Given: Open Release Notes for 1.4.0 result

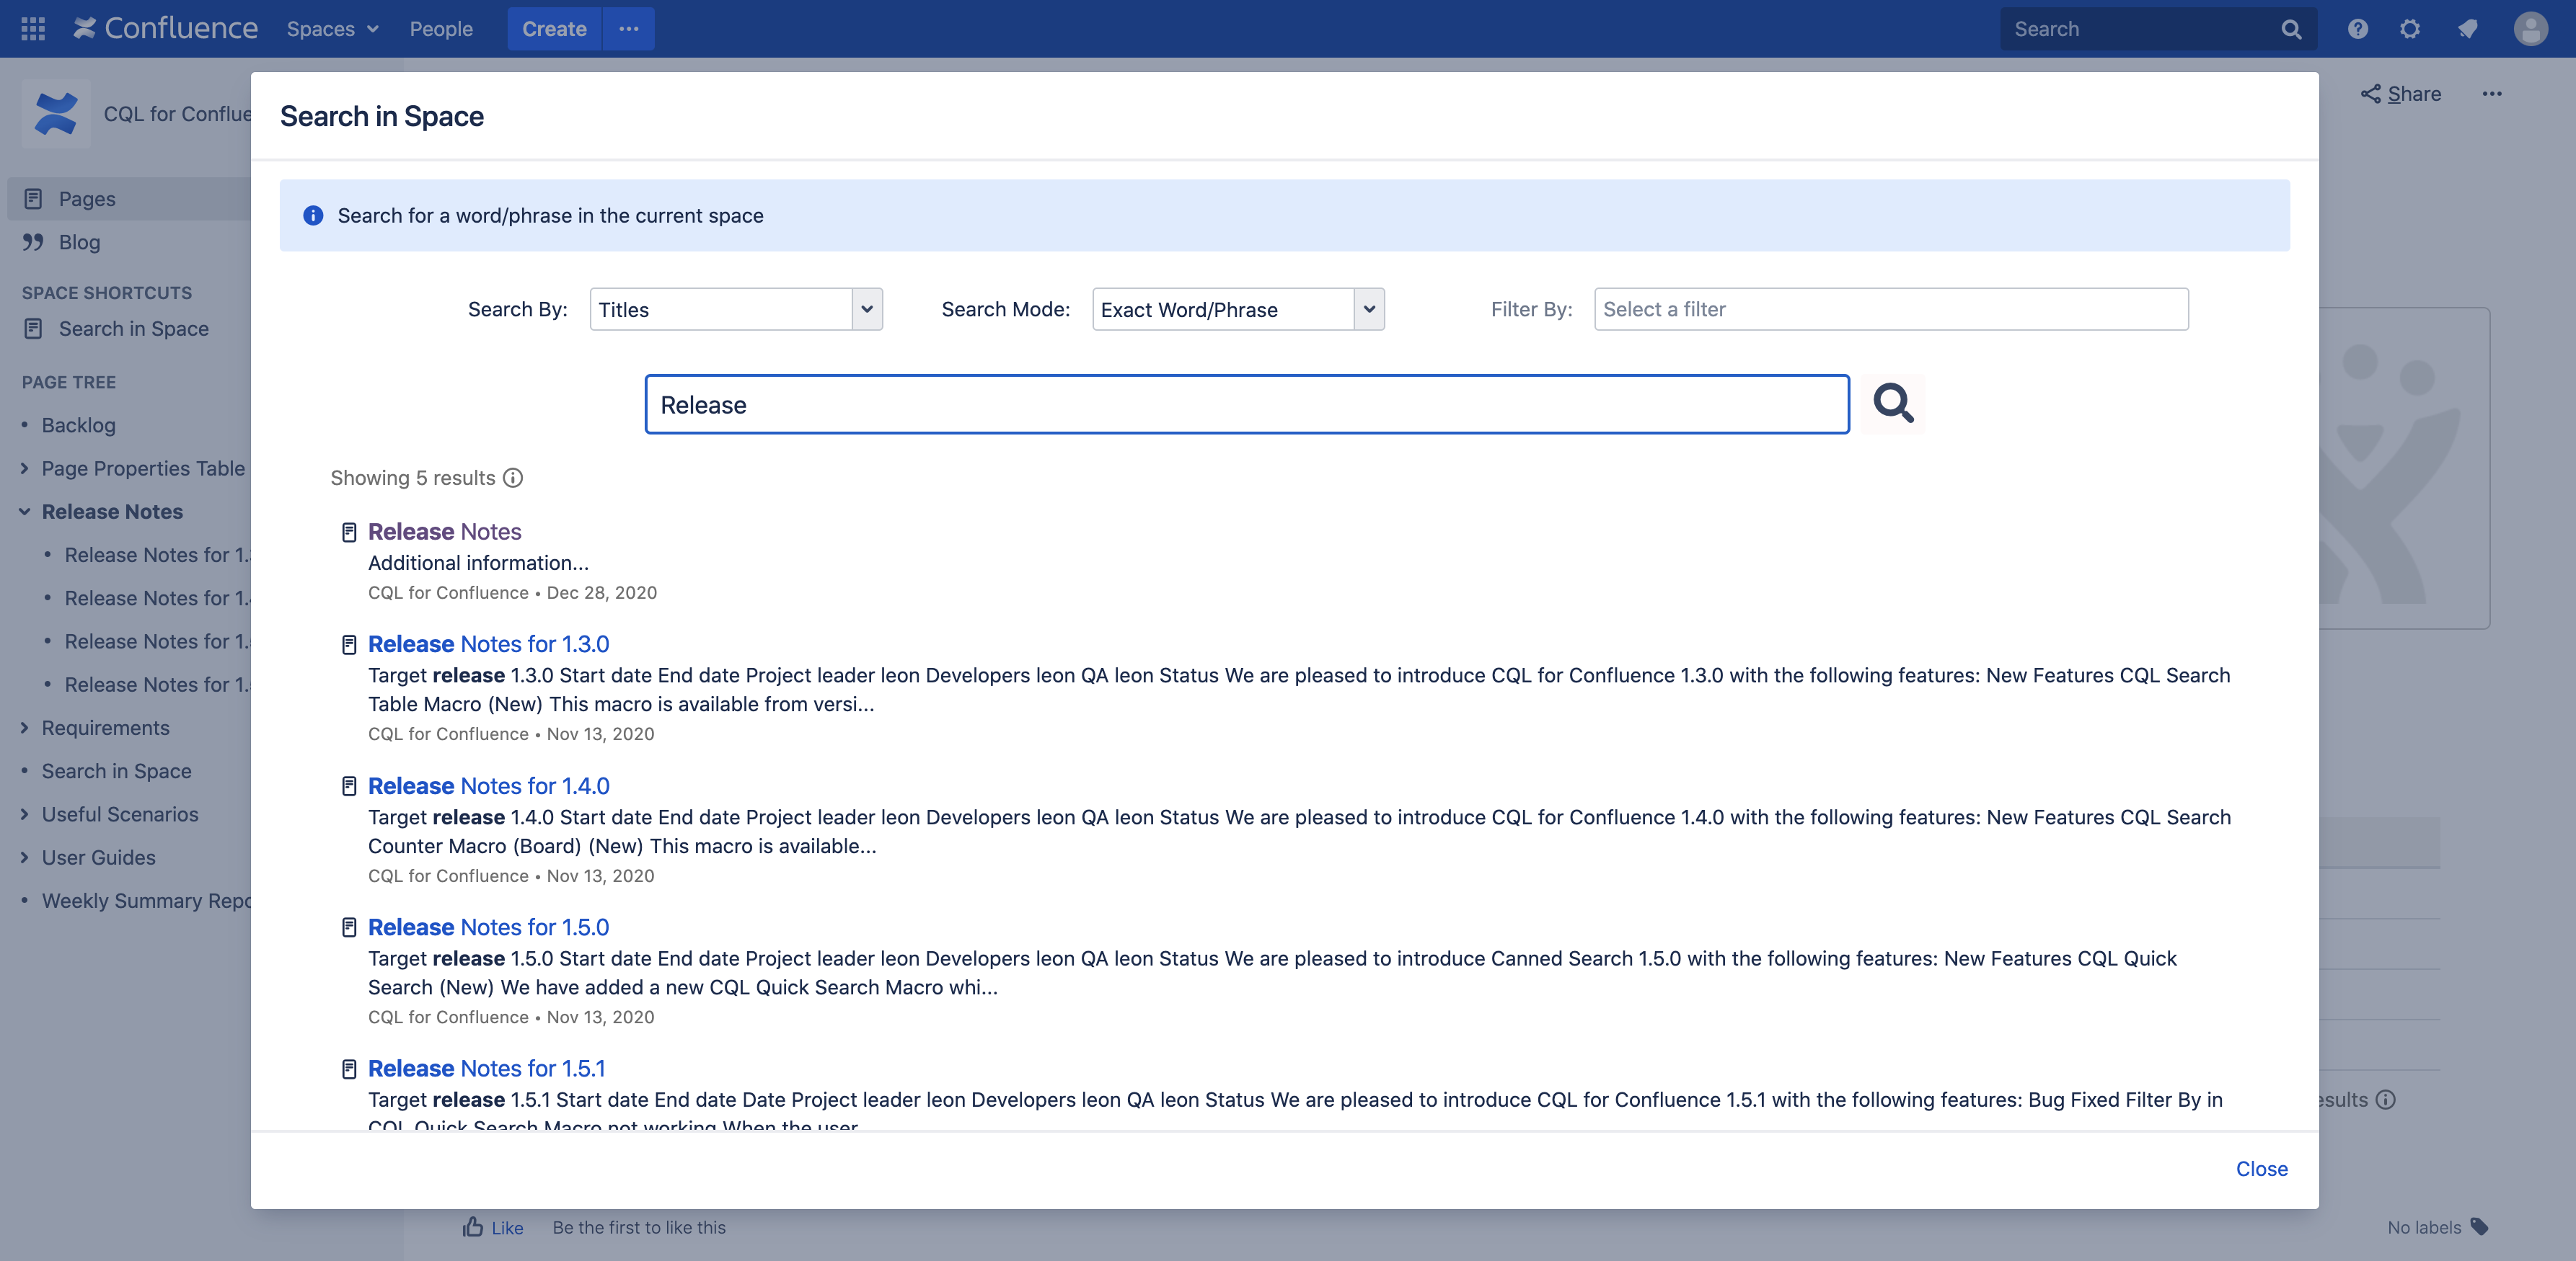Looking at the screenshot, I should (488, 786).
